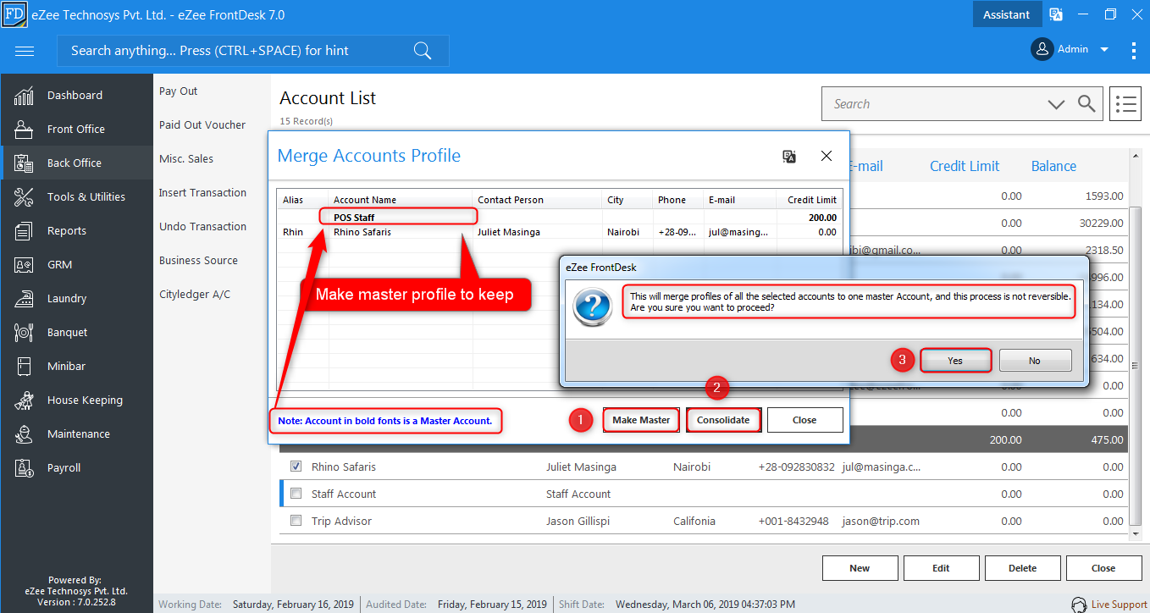
Task: Click the Account List search magnifier icon
Action: point(1086,104)
